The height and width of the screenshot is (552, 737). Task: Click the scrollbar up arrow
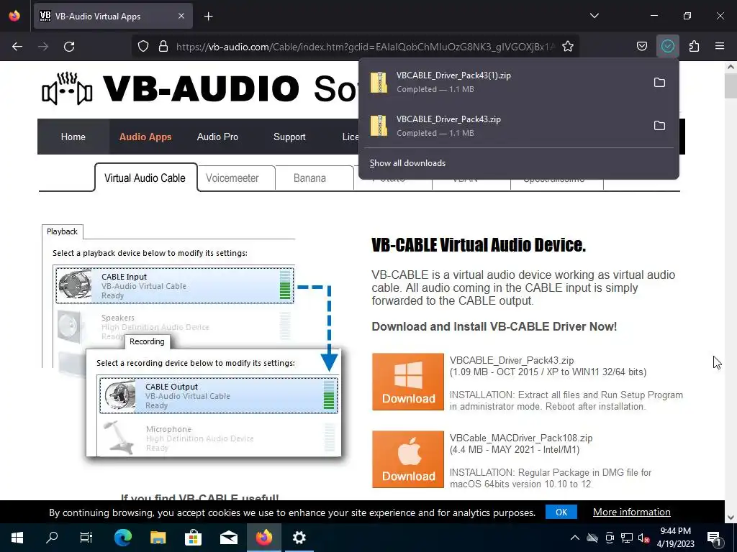click(731, 67)
